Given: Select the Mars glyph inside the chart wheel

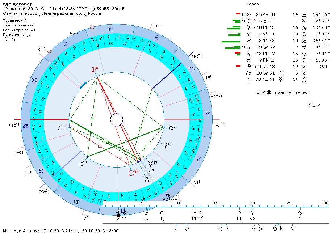Looking at the screenshot, I should click(82, 163).
